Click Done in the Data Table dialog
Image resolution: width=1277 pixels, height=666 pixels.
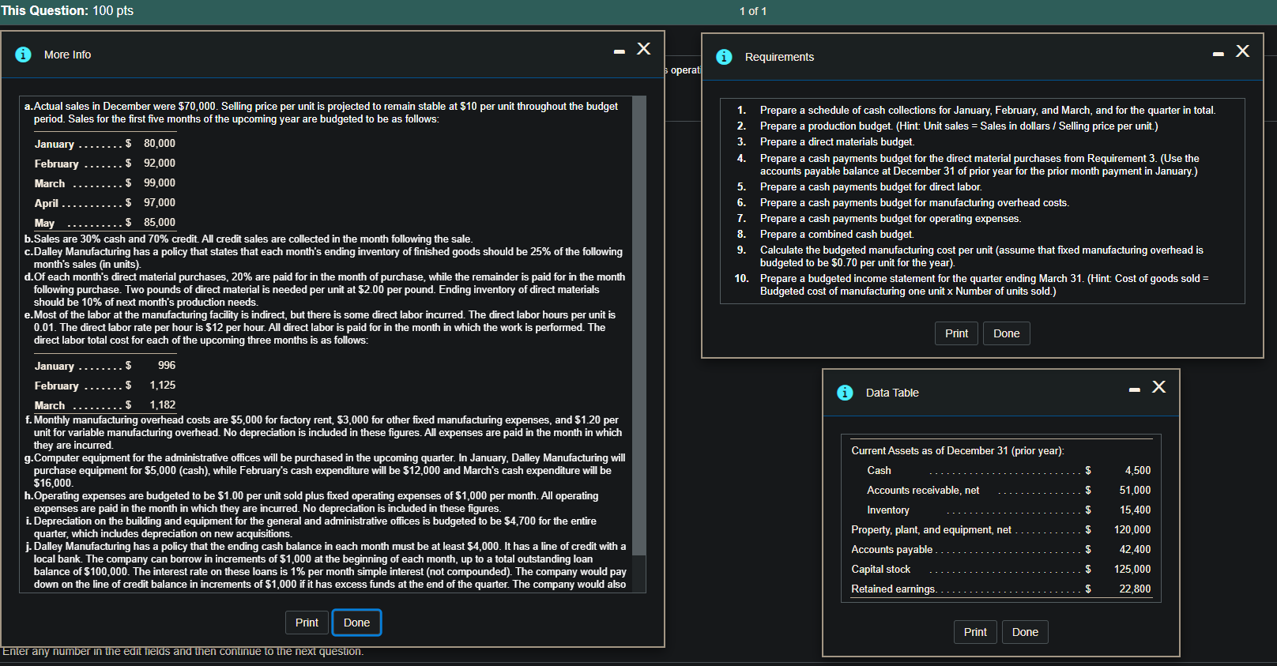coord(1025,632)
